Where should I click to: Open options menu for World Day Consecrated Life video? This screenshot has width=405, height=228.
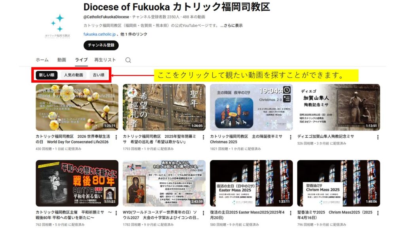[x=116, y=137]
